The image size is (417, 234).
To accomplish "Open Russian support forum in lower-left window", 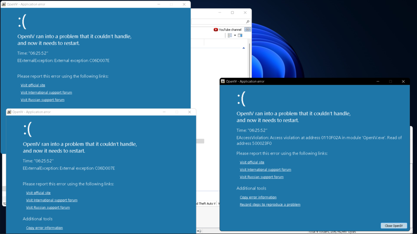I will click(x=48, y=207).
